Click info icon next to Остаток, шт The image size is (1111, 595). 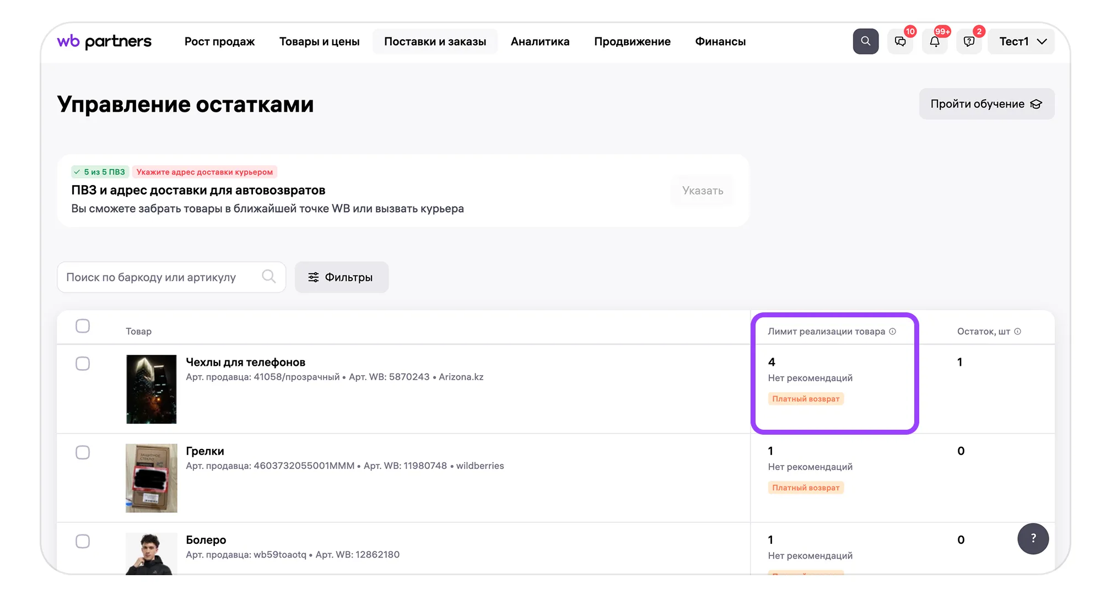(x=1017, y=331)
